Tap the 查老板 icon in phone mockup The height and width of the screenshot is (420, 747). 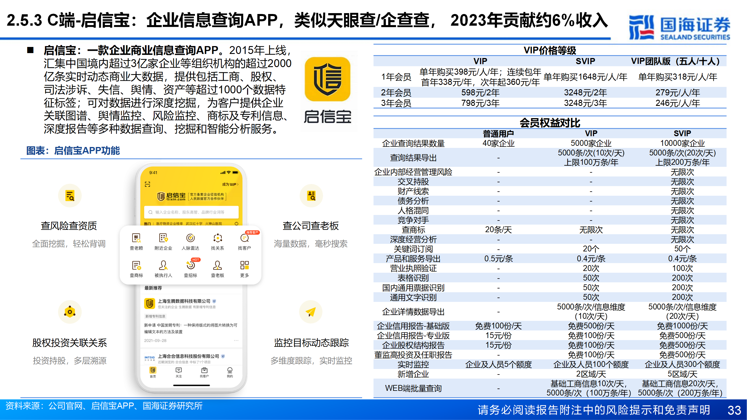click(218, 265)
